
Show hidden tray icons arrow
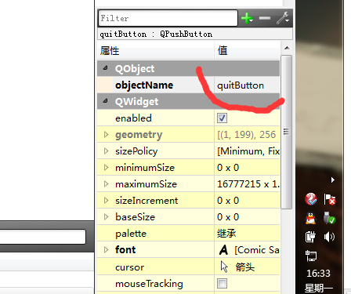point(333,180)
